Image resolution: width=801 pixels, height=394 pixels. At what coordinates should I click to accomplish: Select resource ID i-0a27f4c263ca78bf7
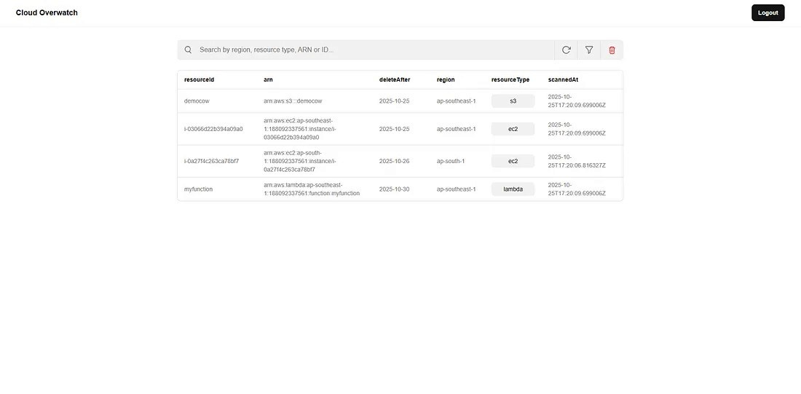(x=211, y=162)
